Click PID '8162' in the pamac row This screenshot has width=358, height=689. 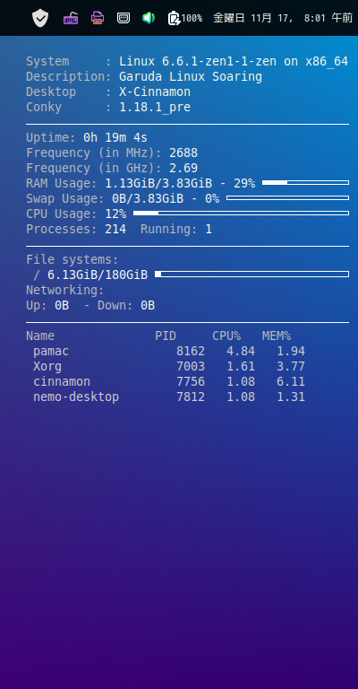[x=191, y=352]
